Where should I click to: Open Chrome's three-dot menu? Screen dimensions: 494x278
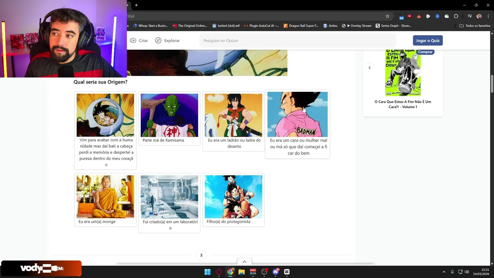coord(488,16)
